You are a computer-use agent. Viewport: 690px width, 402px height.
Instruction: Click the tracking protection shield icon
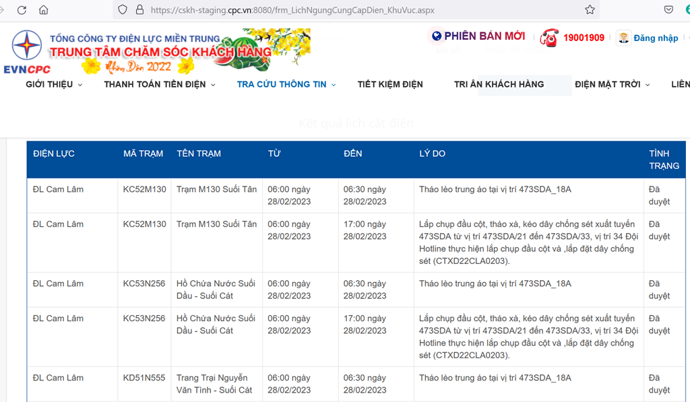pyautogui.click(x=123, y=10)
